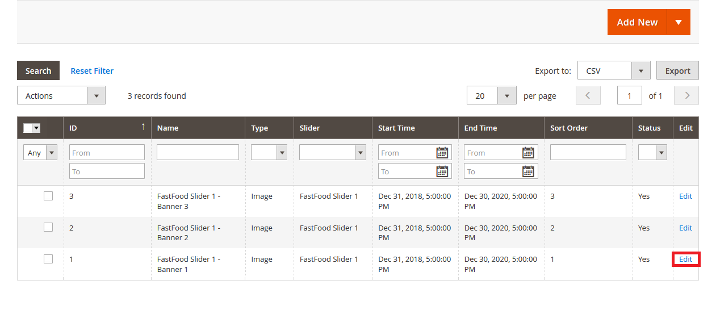Sort table by Sort Order header

tap(568, 128)
